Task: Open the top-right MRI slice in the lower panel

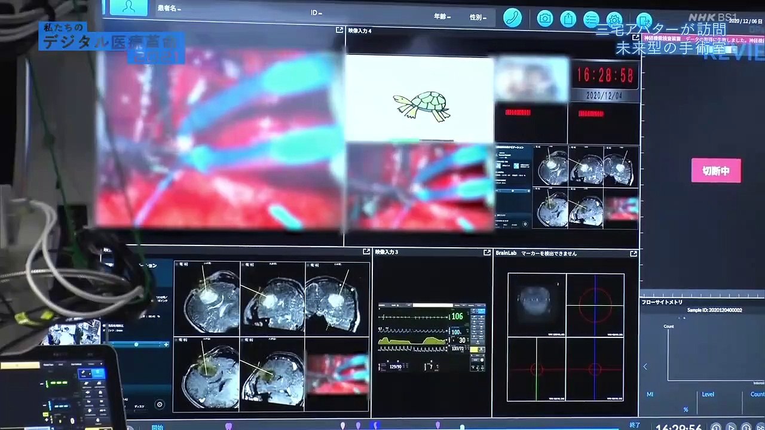Action: coord(337,299)
